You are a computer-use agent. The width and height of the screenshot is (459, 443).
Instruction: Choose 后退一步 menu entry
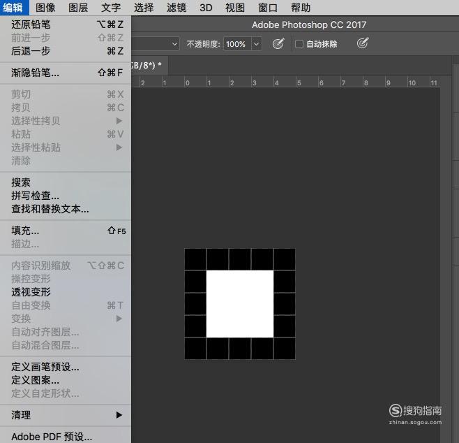[x=66, y=51]
